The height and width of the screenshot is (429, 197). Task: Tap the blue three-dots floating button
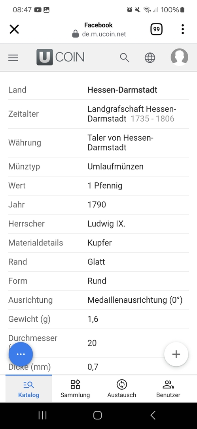tap(21, 354)
